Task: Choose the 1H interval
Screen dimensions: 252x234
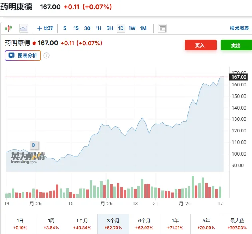Action: (98, 28)
